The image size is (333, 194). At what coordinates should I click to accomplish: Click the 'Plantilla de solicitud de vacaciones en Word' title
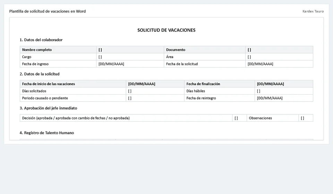coord(48,11)
